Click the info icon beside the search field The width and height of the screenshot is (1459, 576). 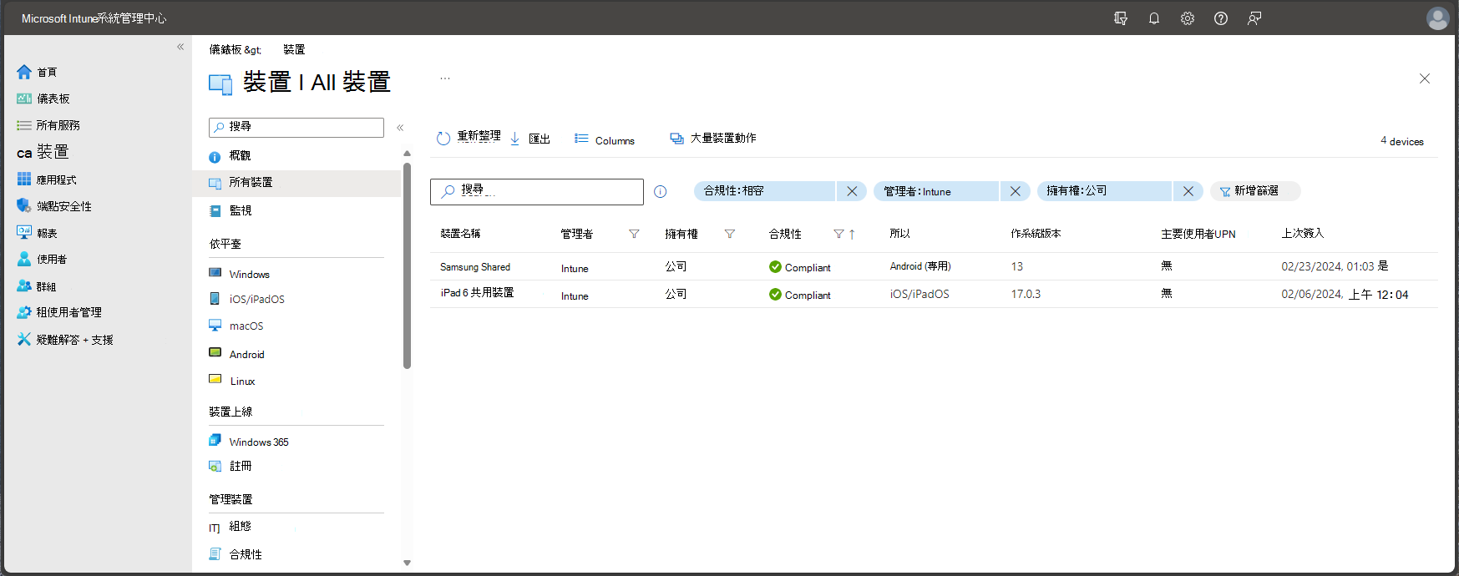(660, 191)
